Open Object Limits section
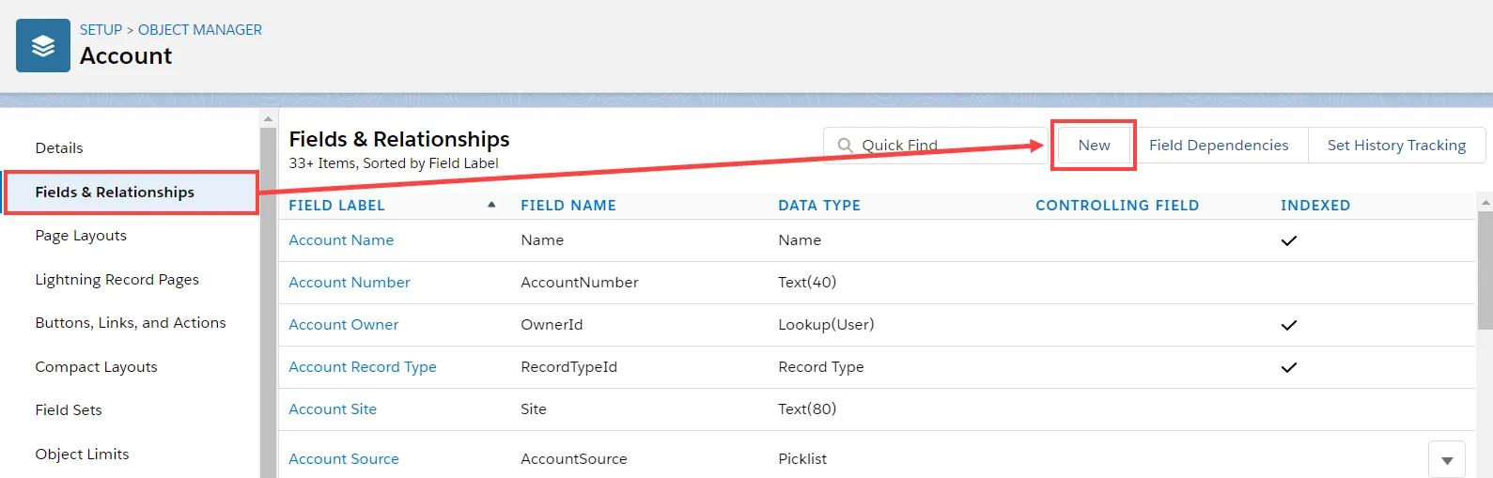Viewport: 1493px width, 478px height. (82, 455)
